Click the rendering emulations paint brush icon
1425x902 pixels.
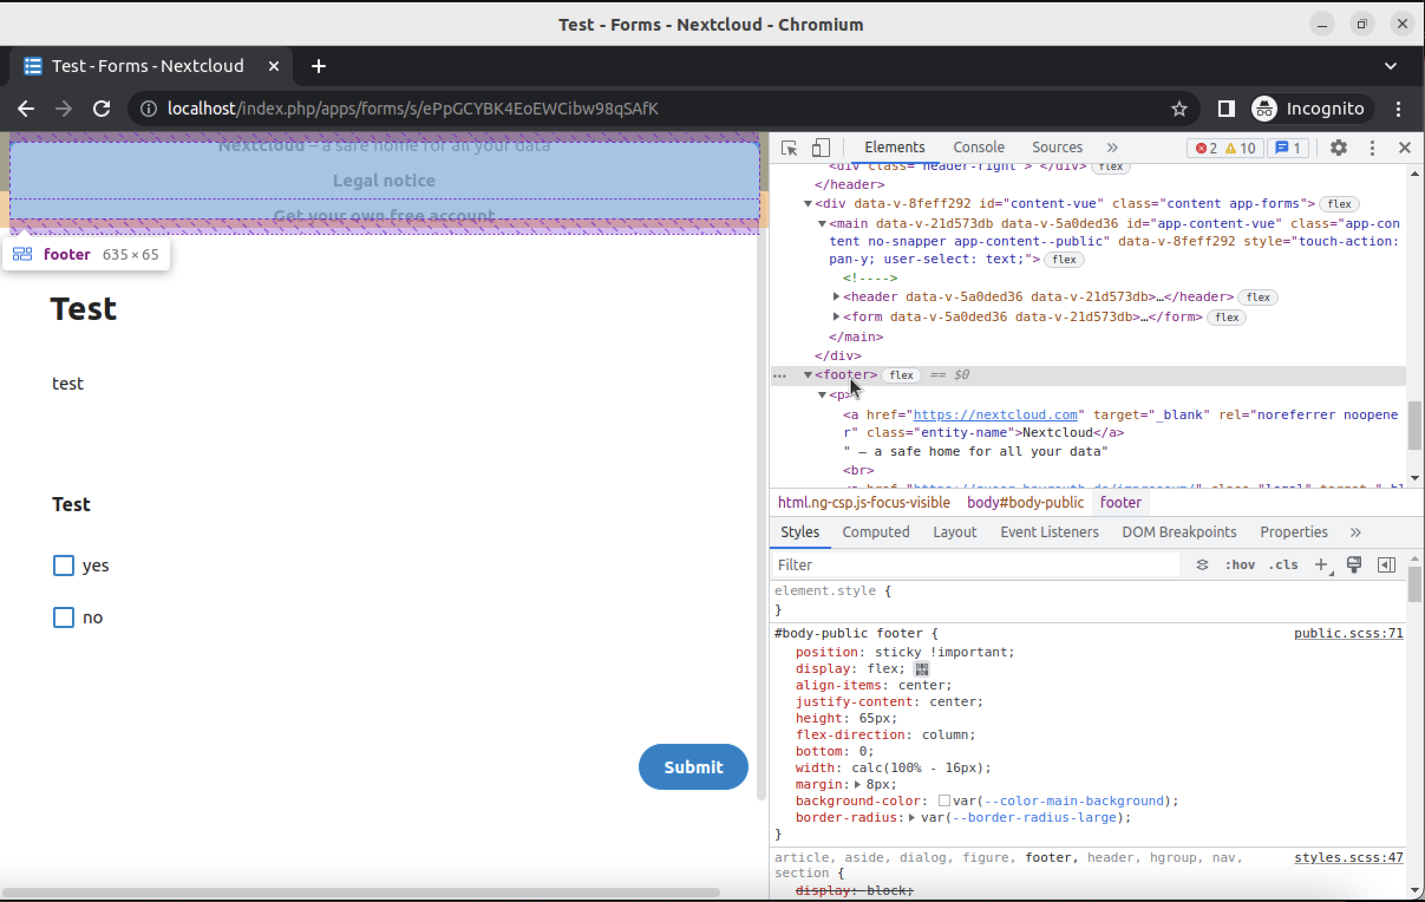coord(1354,565)
